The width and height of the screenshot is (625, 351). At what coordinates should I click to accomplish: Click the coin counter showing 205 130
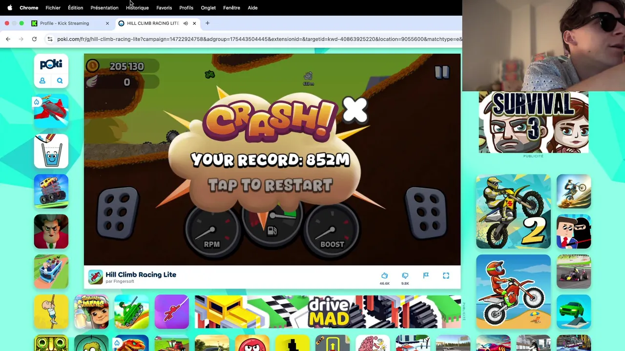click(x=122, y=66)
